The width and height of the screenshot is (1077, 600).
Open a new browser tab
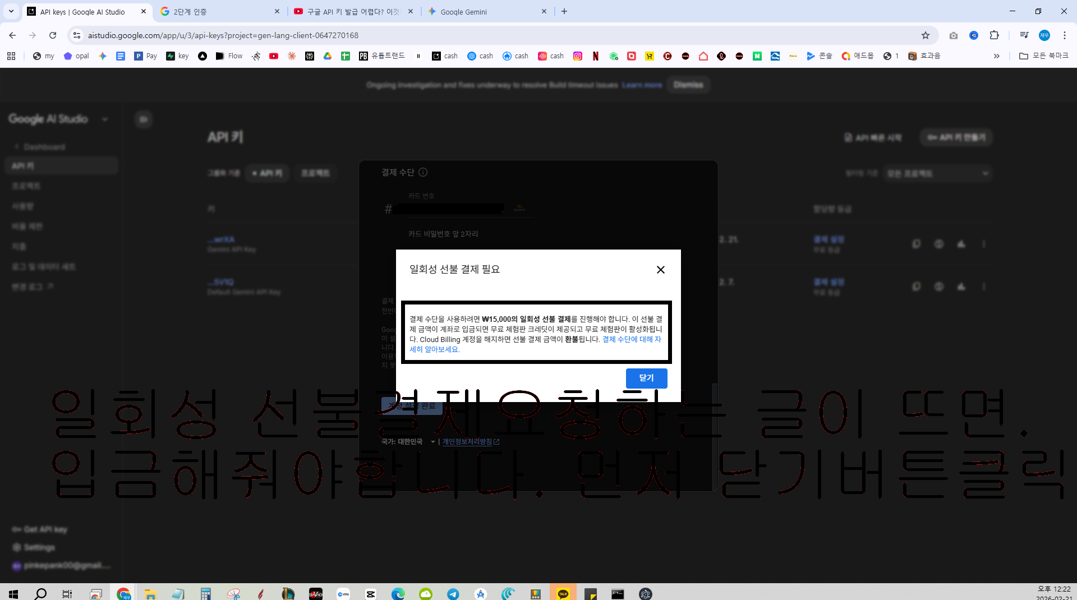[564, 11]
